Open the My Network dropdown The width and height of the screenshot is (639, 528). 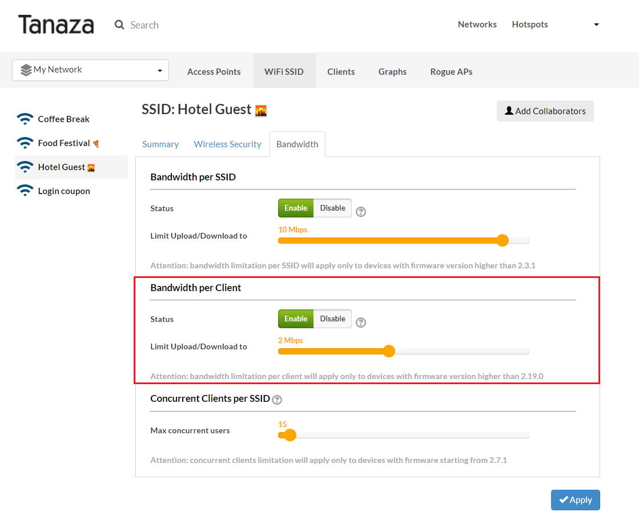click(90, 70)
